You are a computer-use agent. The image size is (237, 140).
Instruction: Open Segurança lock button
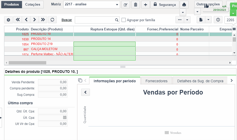pos(165,5)
